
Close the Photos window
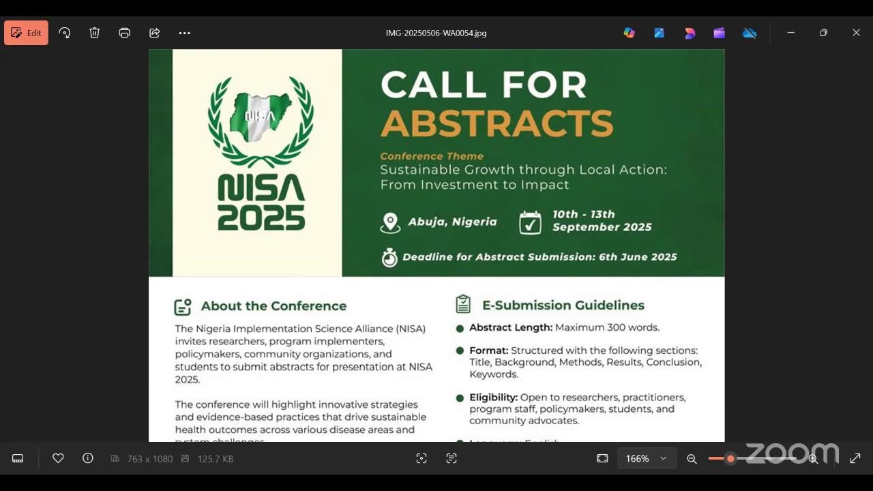coord(856,33)
